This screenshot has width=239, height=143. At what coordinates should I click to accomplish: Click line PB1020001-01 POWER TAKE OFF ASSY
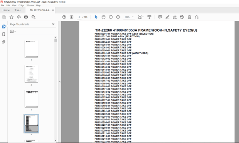tap(124, 34)
